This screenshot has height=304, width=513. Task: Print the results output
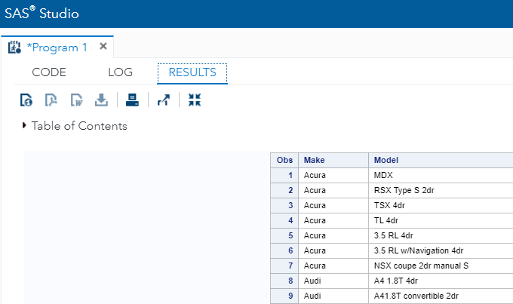coord(131,100)
